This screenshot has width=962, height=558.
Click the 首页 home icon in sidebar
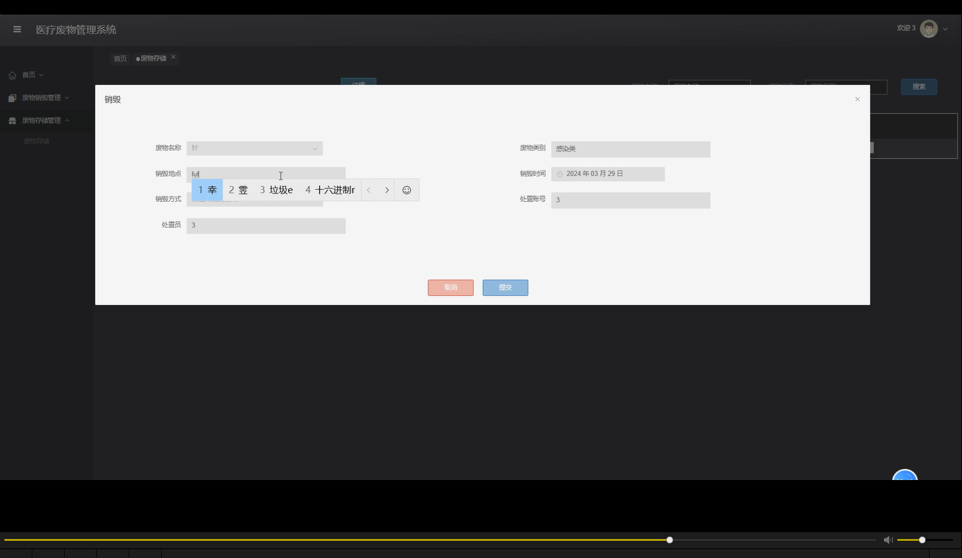pyautogui.click(x=12, y=75)
